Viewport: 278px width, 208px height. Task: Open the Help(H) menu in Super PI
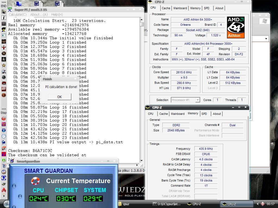click(57, 15)
